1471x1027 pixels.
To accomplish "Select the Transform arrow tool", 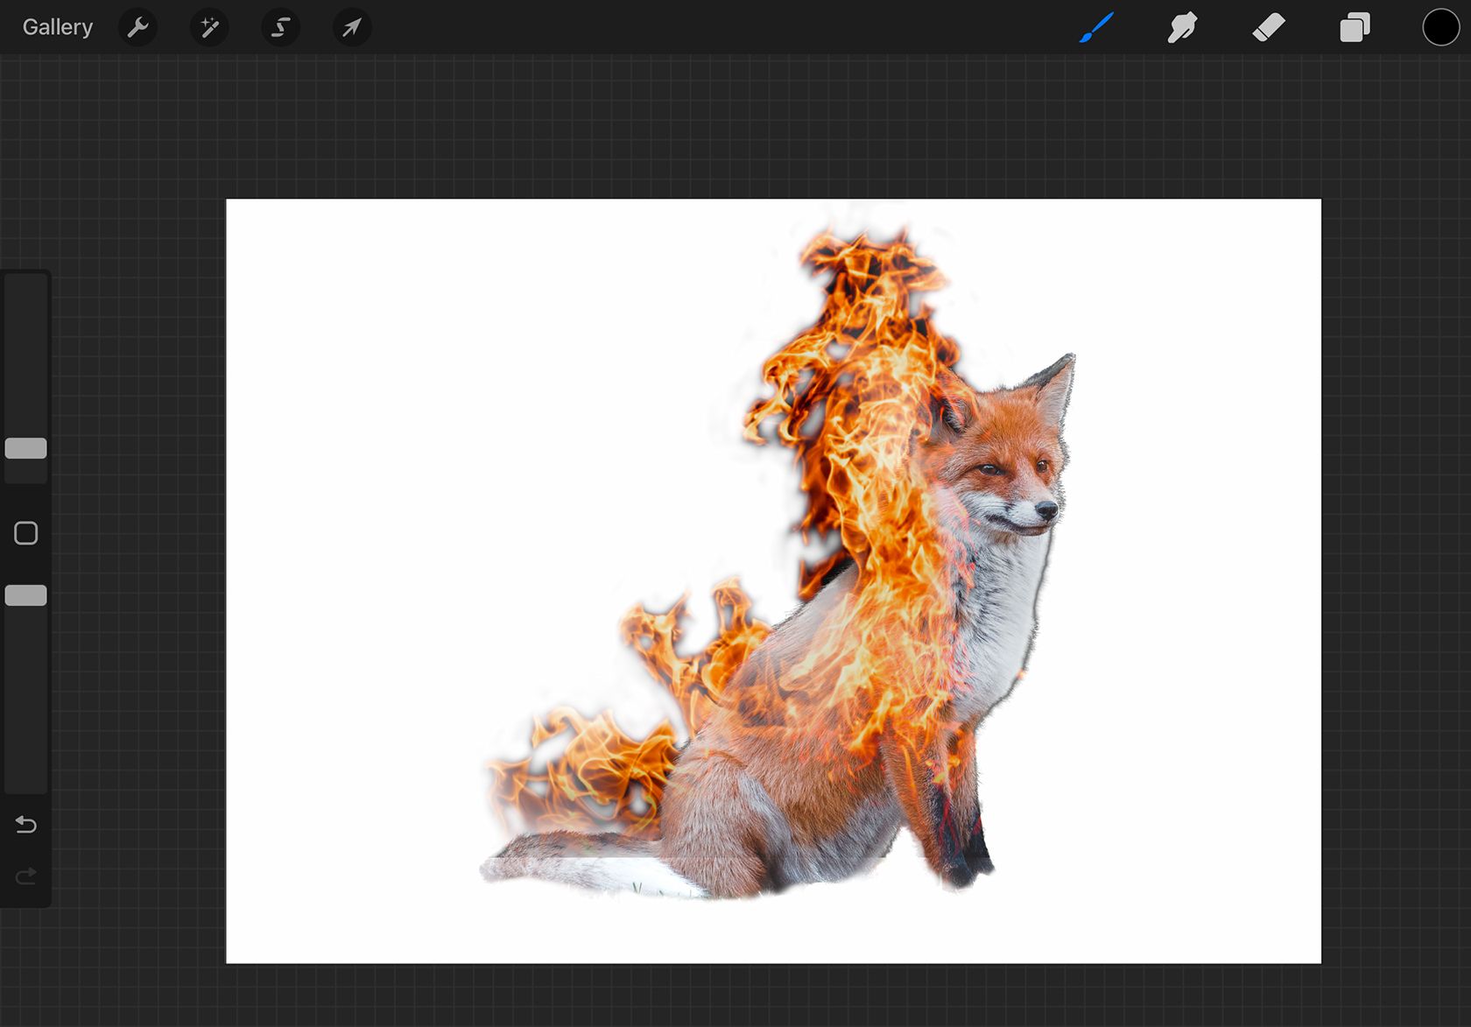I will (352, 27).
